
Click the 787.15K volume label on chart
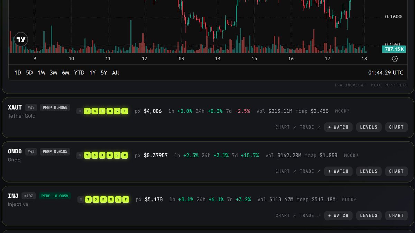394,49
